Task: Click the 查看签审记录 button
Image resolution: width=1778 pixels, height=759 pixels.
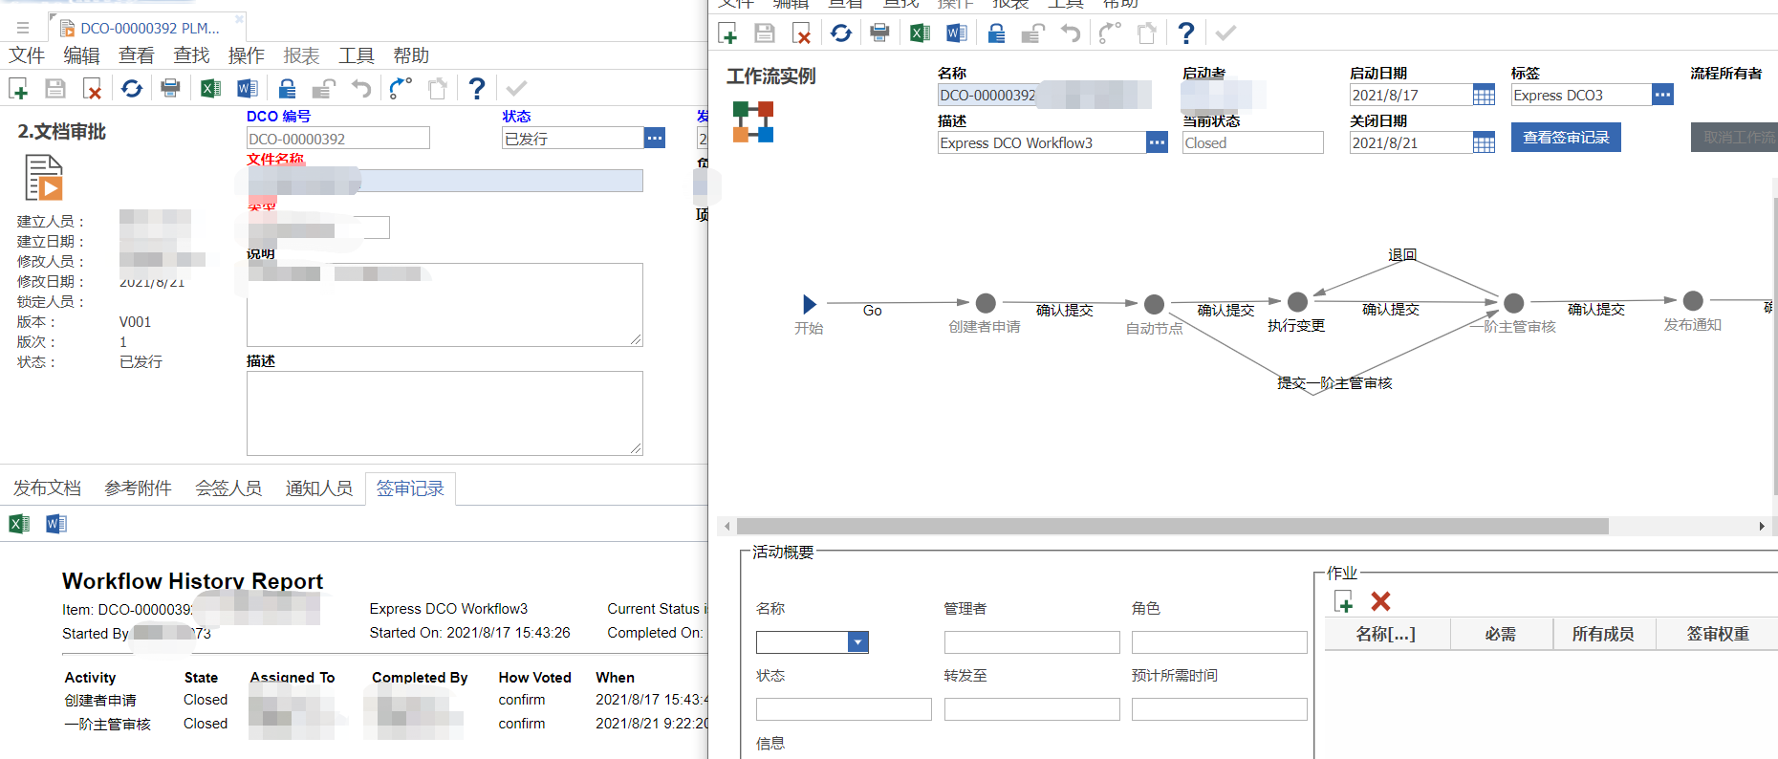Action: 1566,138
